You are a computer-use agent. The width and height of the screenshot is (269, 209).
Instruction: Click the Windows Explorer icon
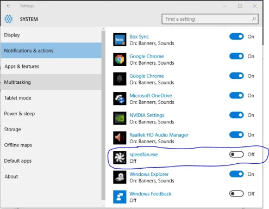point(120,177)
